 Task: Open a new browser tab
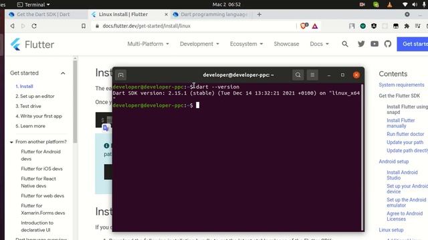259,15
